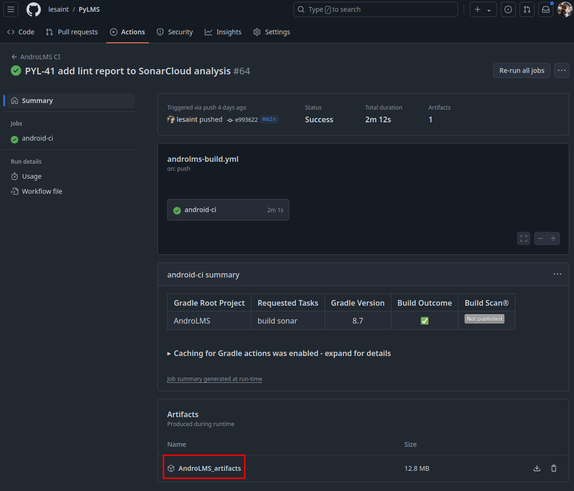Screen dimensions: 574x491
Task: Expand the create new dropdown arrow
Action: pos(489,10)
